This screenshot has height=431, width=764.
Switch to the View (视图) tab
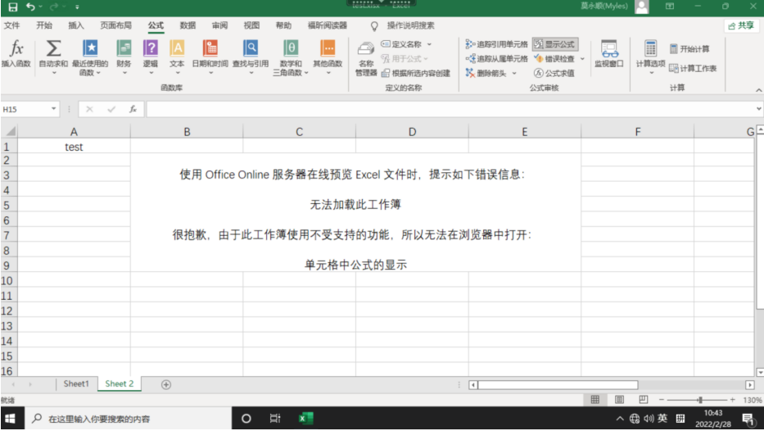click(251, 25)
